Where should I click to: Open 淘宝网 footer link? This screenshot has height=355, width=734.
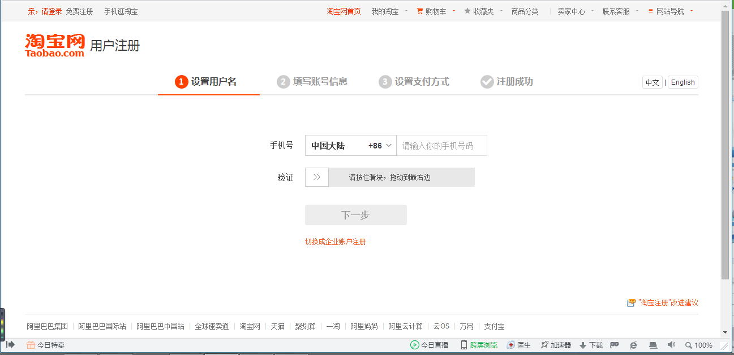tap(250, 326)
